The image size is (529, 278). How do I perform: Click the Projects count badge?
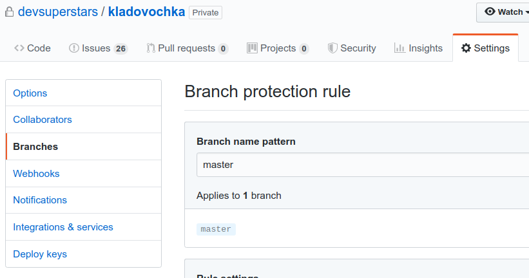coord(304,49)
